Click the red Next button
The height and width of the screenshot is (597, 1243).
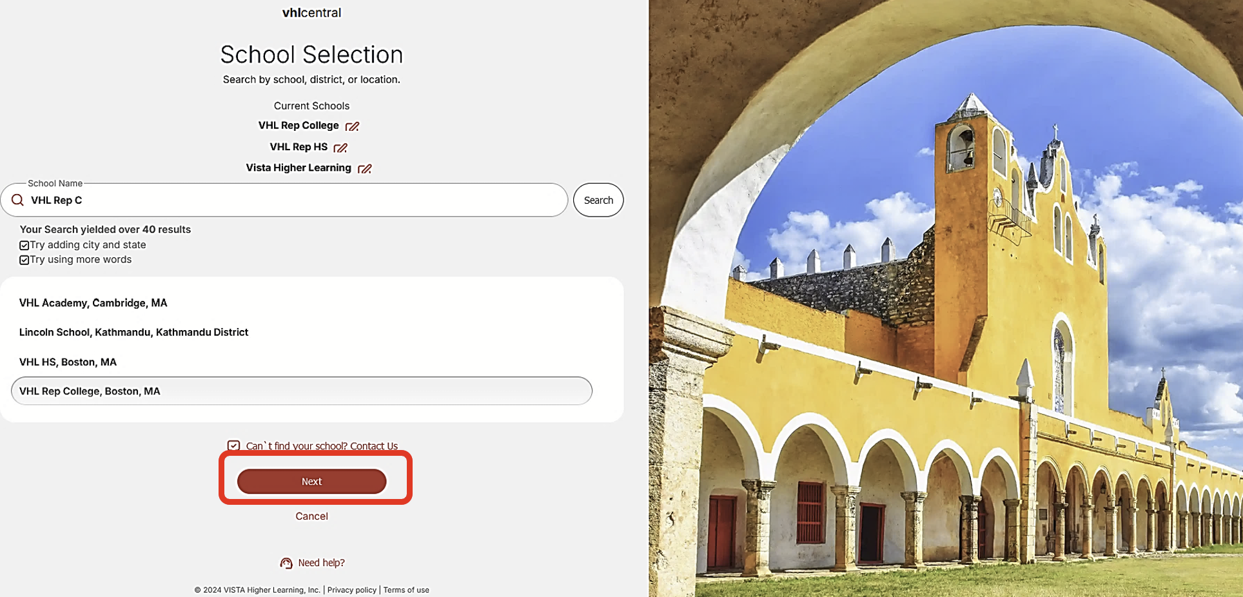click(x=311, y=481)
